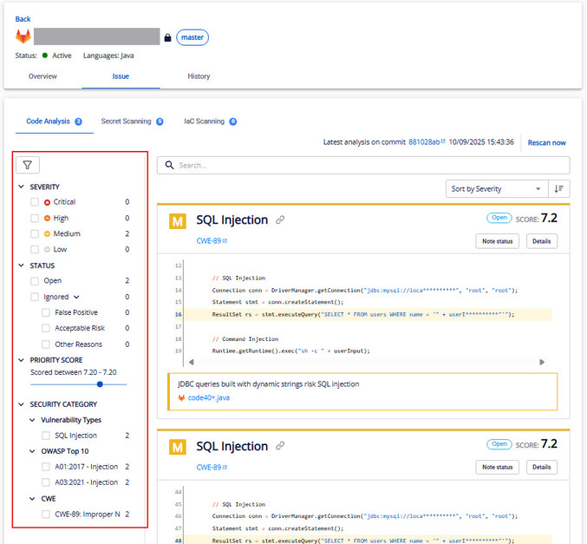This screenshot has width=587, height=544.
Task: Click Note status on first SQL Injection
Action: coord(497,241)
